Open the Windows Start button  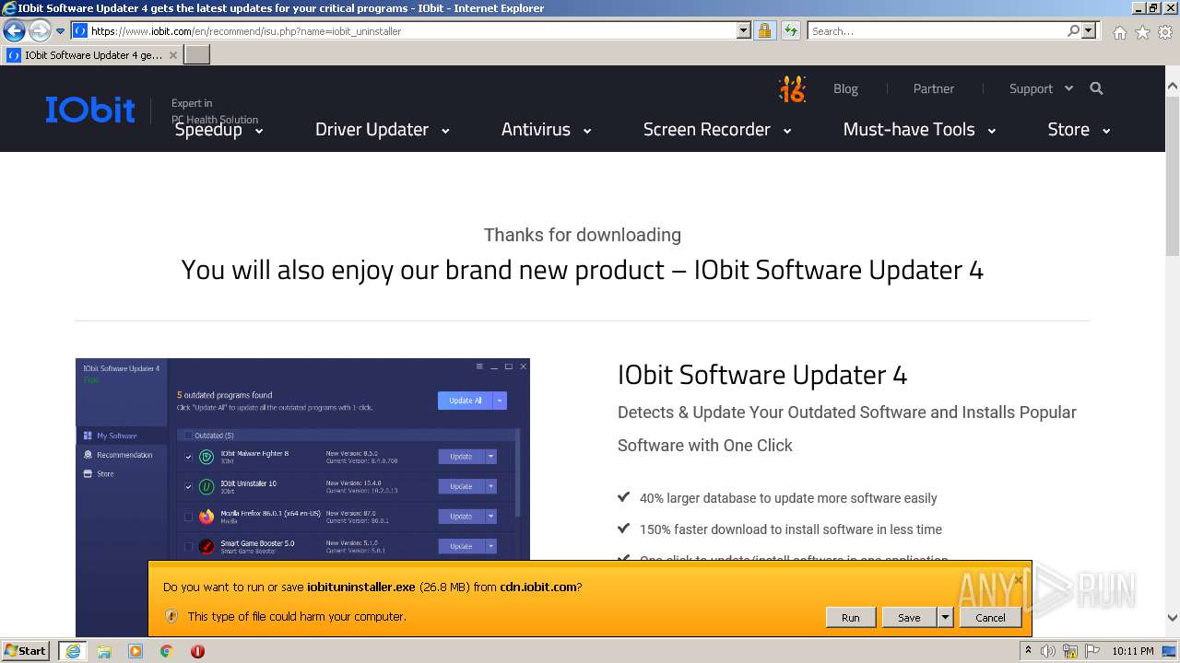click(26, 651)
